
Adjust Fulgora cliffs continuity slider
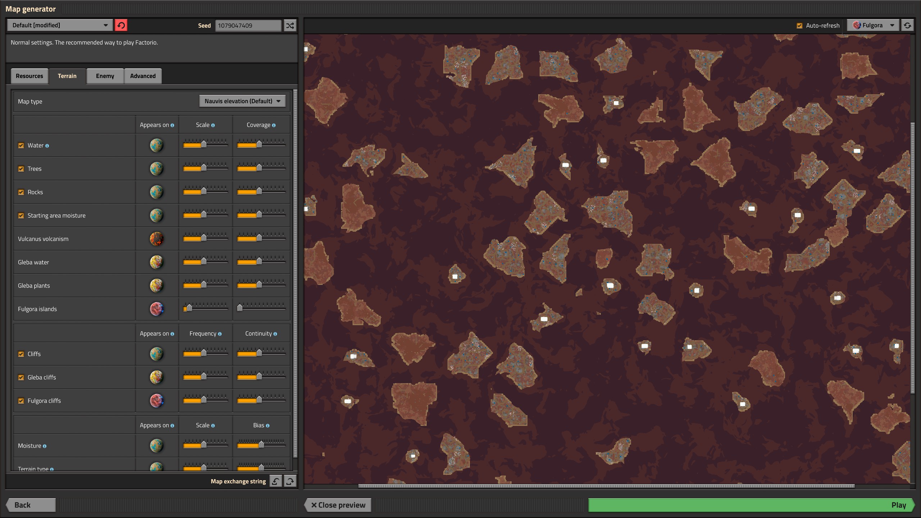(261, 400)
